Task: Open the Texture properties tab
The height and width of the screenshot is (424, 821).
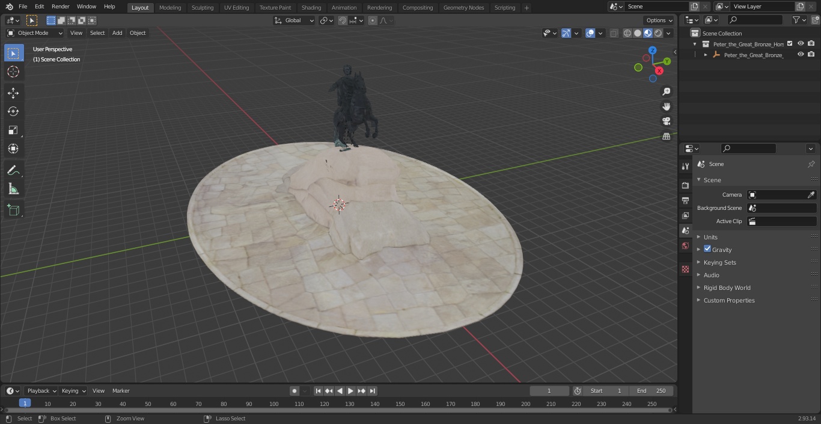Action: pos(685,269)
